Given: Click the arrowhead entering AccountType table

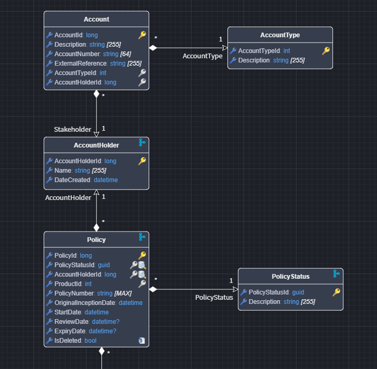Looking at the screenshot, I should [225, 48].
